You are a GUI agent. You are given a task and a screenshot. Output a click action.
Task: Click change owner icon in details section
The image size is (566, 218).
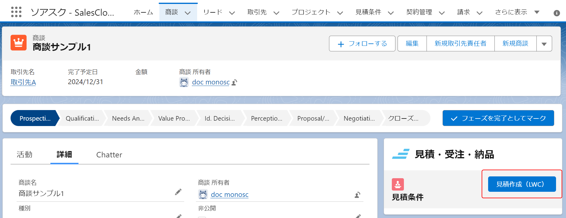point(357,195)
